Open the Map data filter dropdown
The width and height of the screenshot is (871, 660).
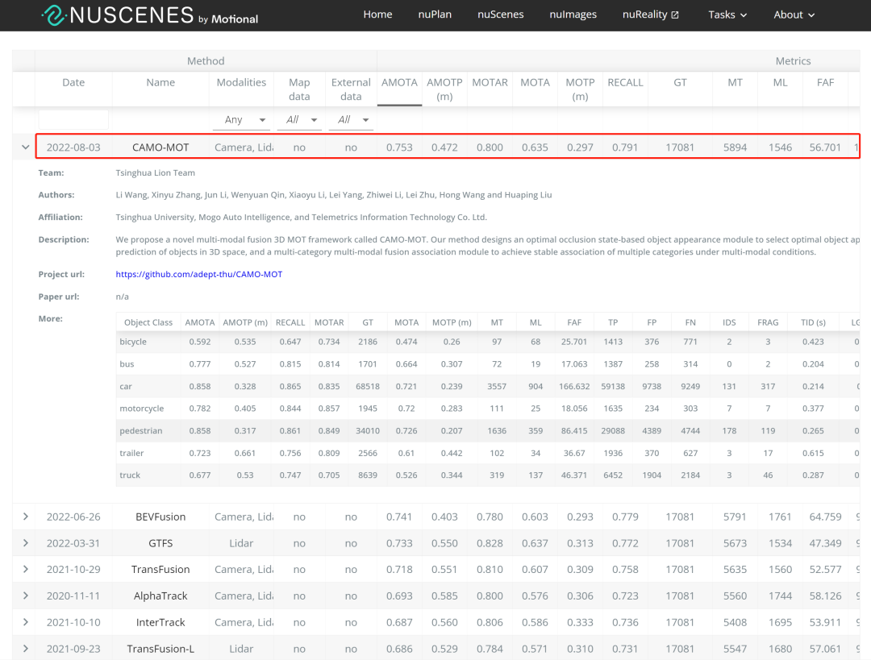pyautogui.click(x=298, y=120)
